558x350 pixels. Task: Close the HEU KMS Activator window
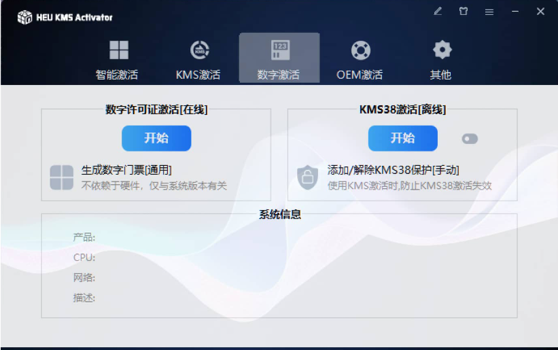tap(540, 12)
